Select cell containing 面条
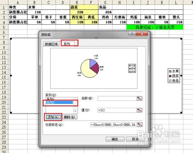The width and height of the screenshot is (193, 153). [x=148, y=17]
